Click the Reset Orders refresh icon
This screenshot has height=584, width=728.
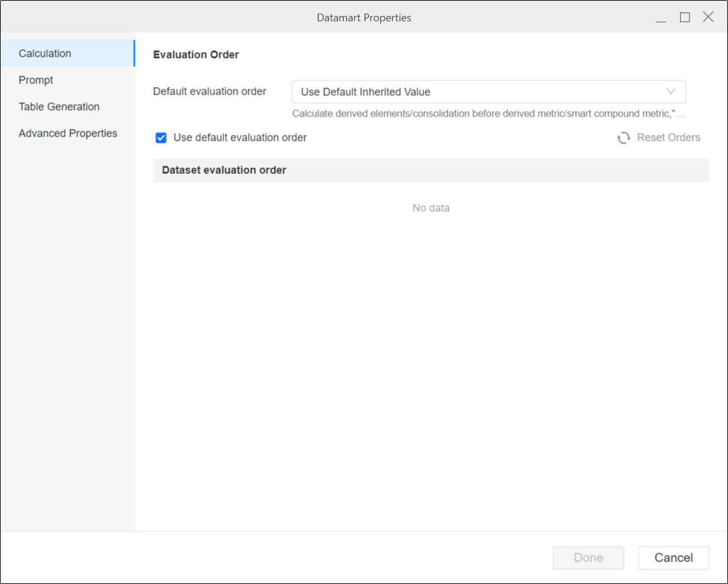624,138
